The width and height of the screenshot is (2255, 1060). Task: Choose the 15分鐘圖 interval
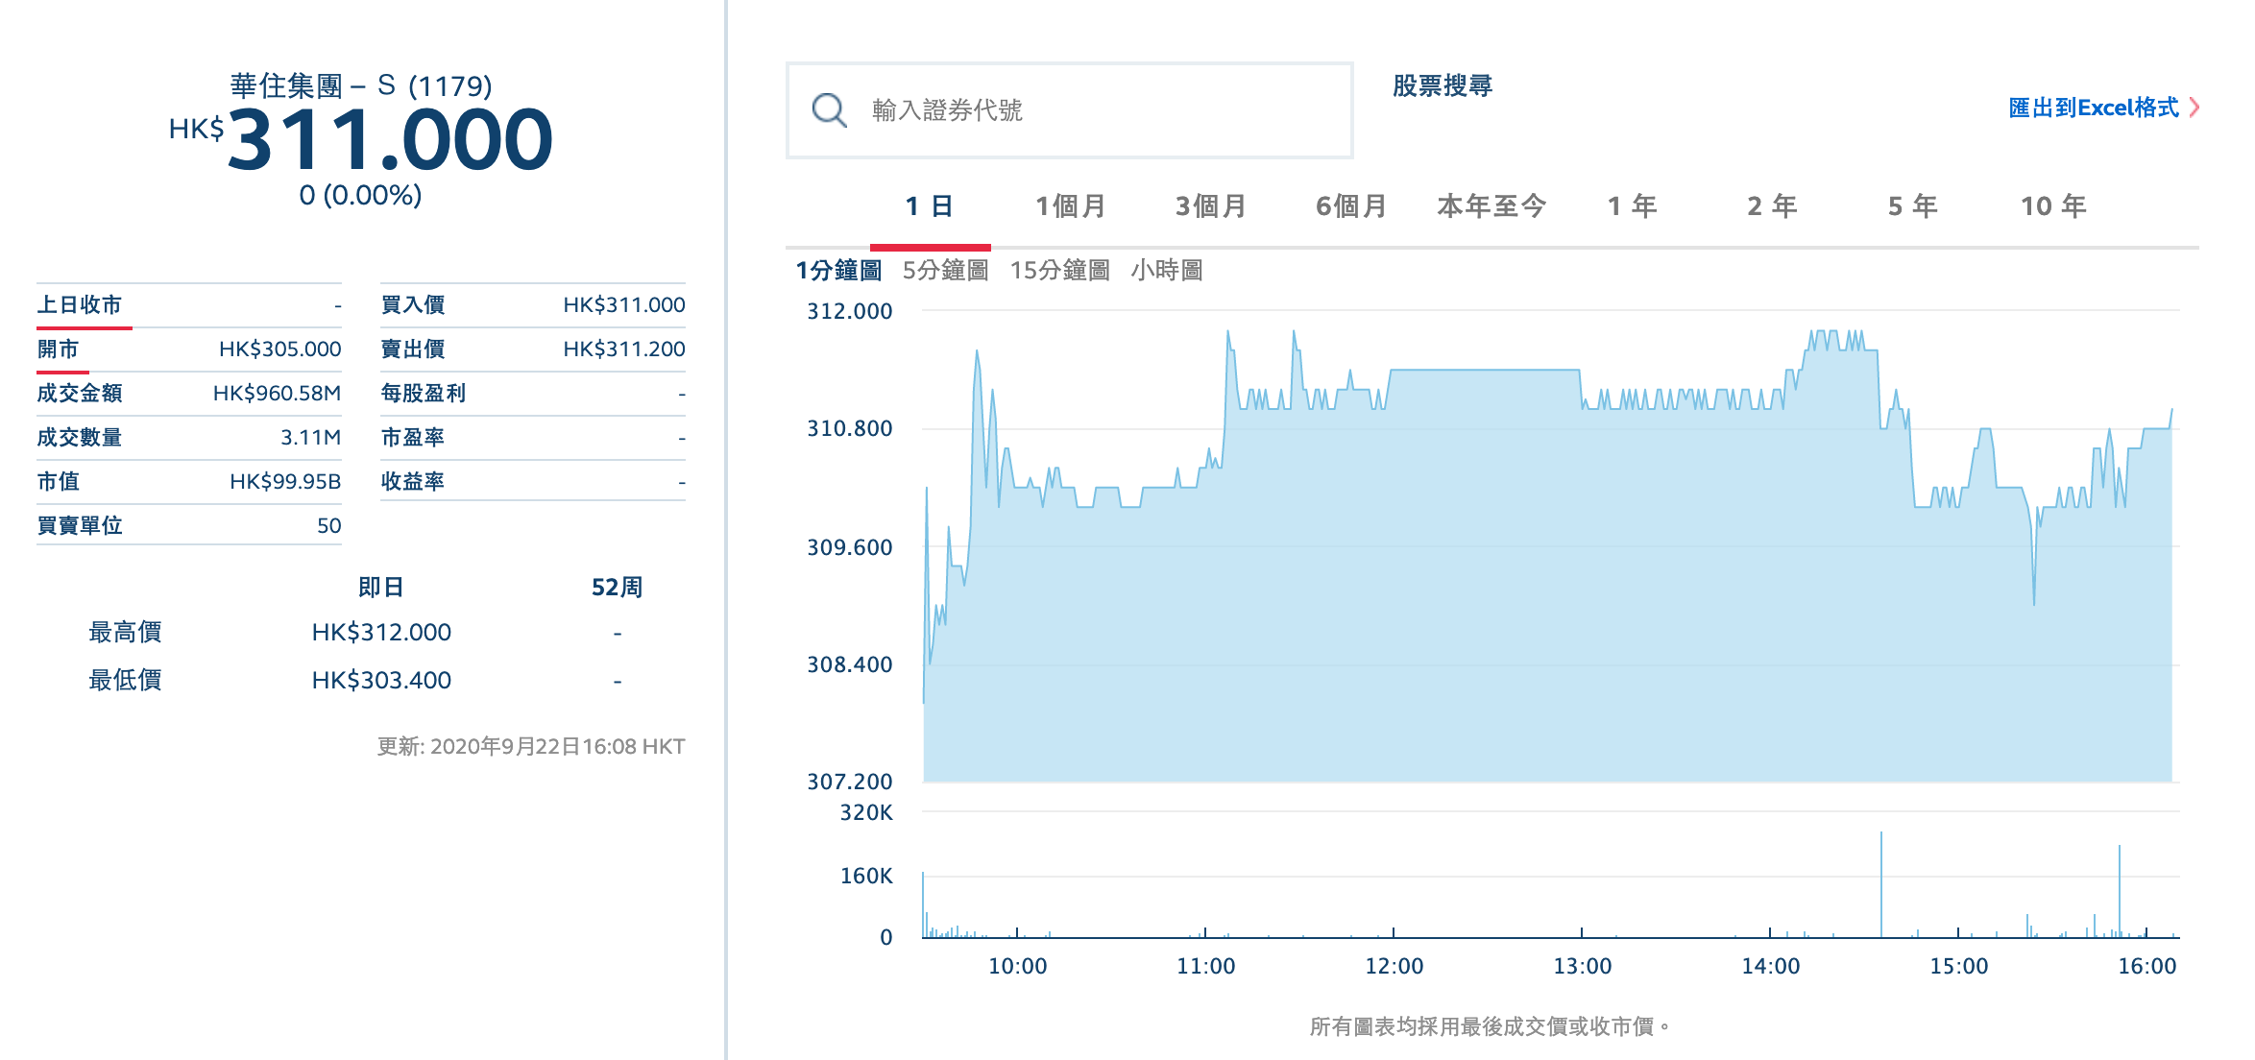(x=1059, y=271)
